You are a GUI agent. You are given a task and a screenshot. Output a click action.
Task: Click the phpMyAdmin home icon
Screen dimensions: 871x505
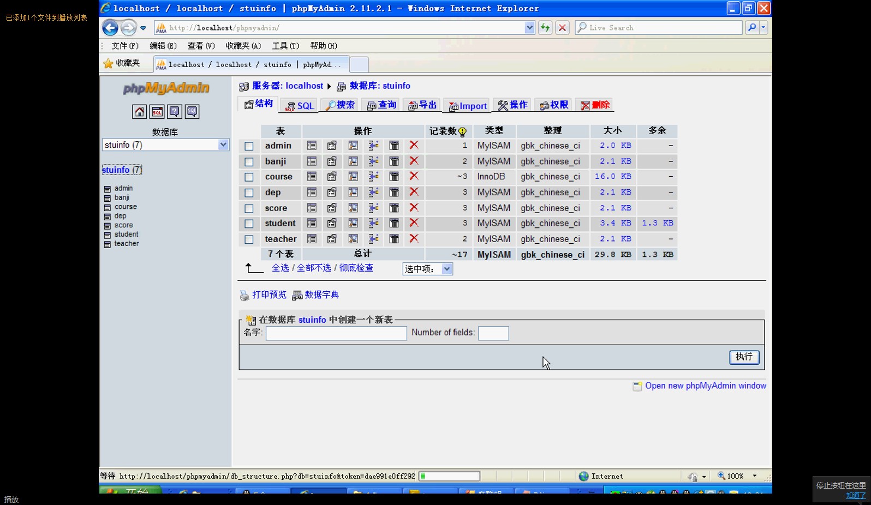pos(139,112)
